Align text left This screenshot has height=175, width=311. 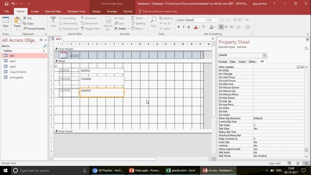[221, 27]
